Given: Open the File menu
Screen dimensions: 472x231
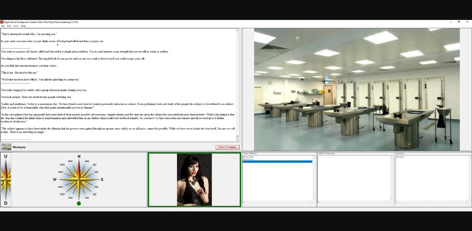Looking at the screenshot, I should coord(3,26).
